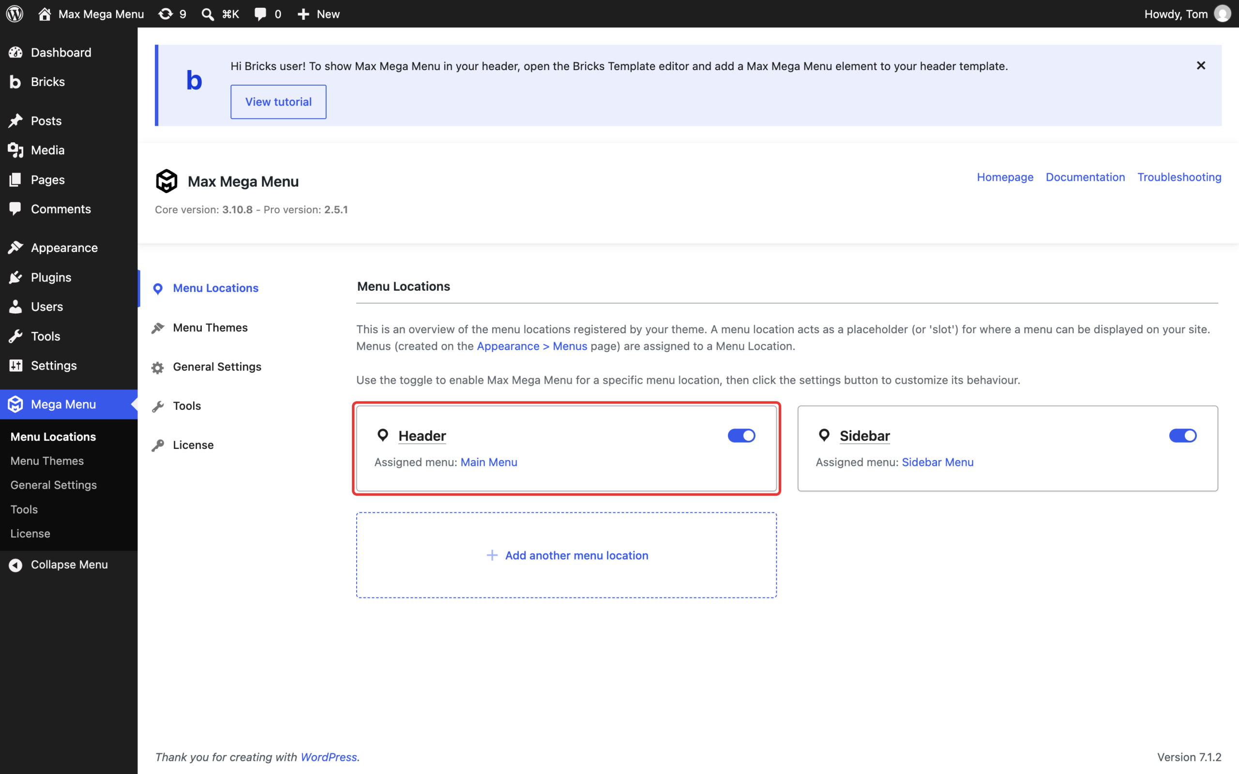Screen dimensions: 1239x774
Task: Click the Collapse Menu arrow icon
Action: coord(15,565)
